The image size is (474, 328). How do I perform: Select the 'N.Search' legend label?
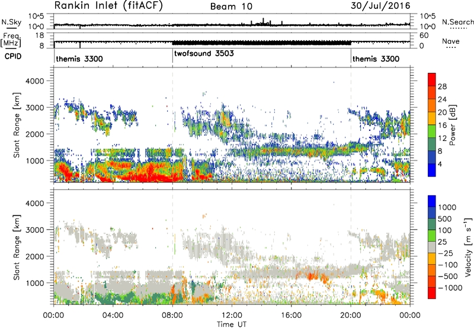[457, 22]
